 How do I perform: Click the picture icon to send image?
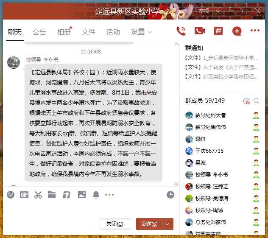[81, 195]
